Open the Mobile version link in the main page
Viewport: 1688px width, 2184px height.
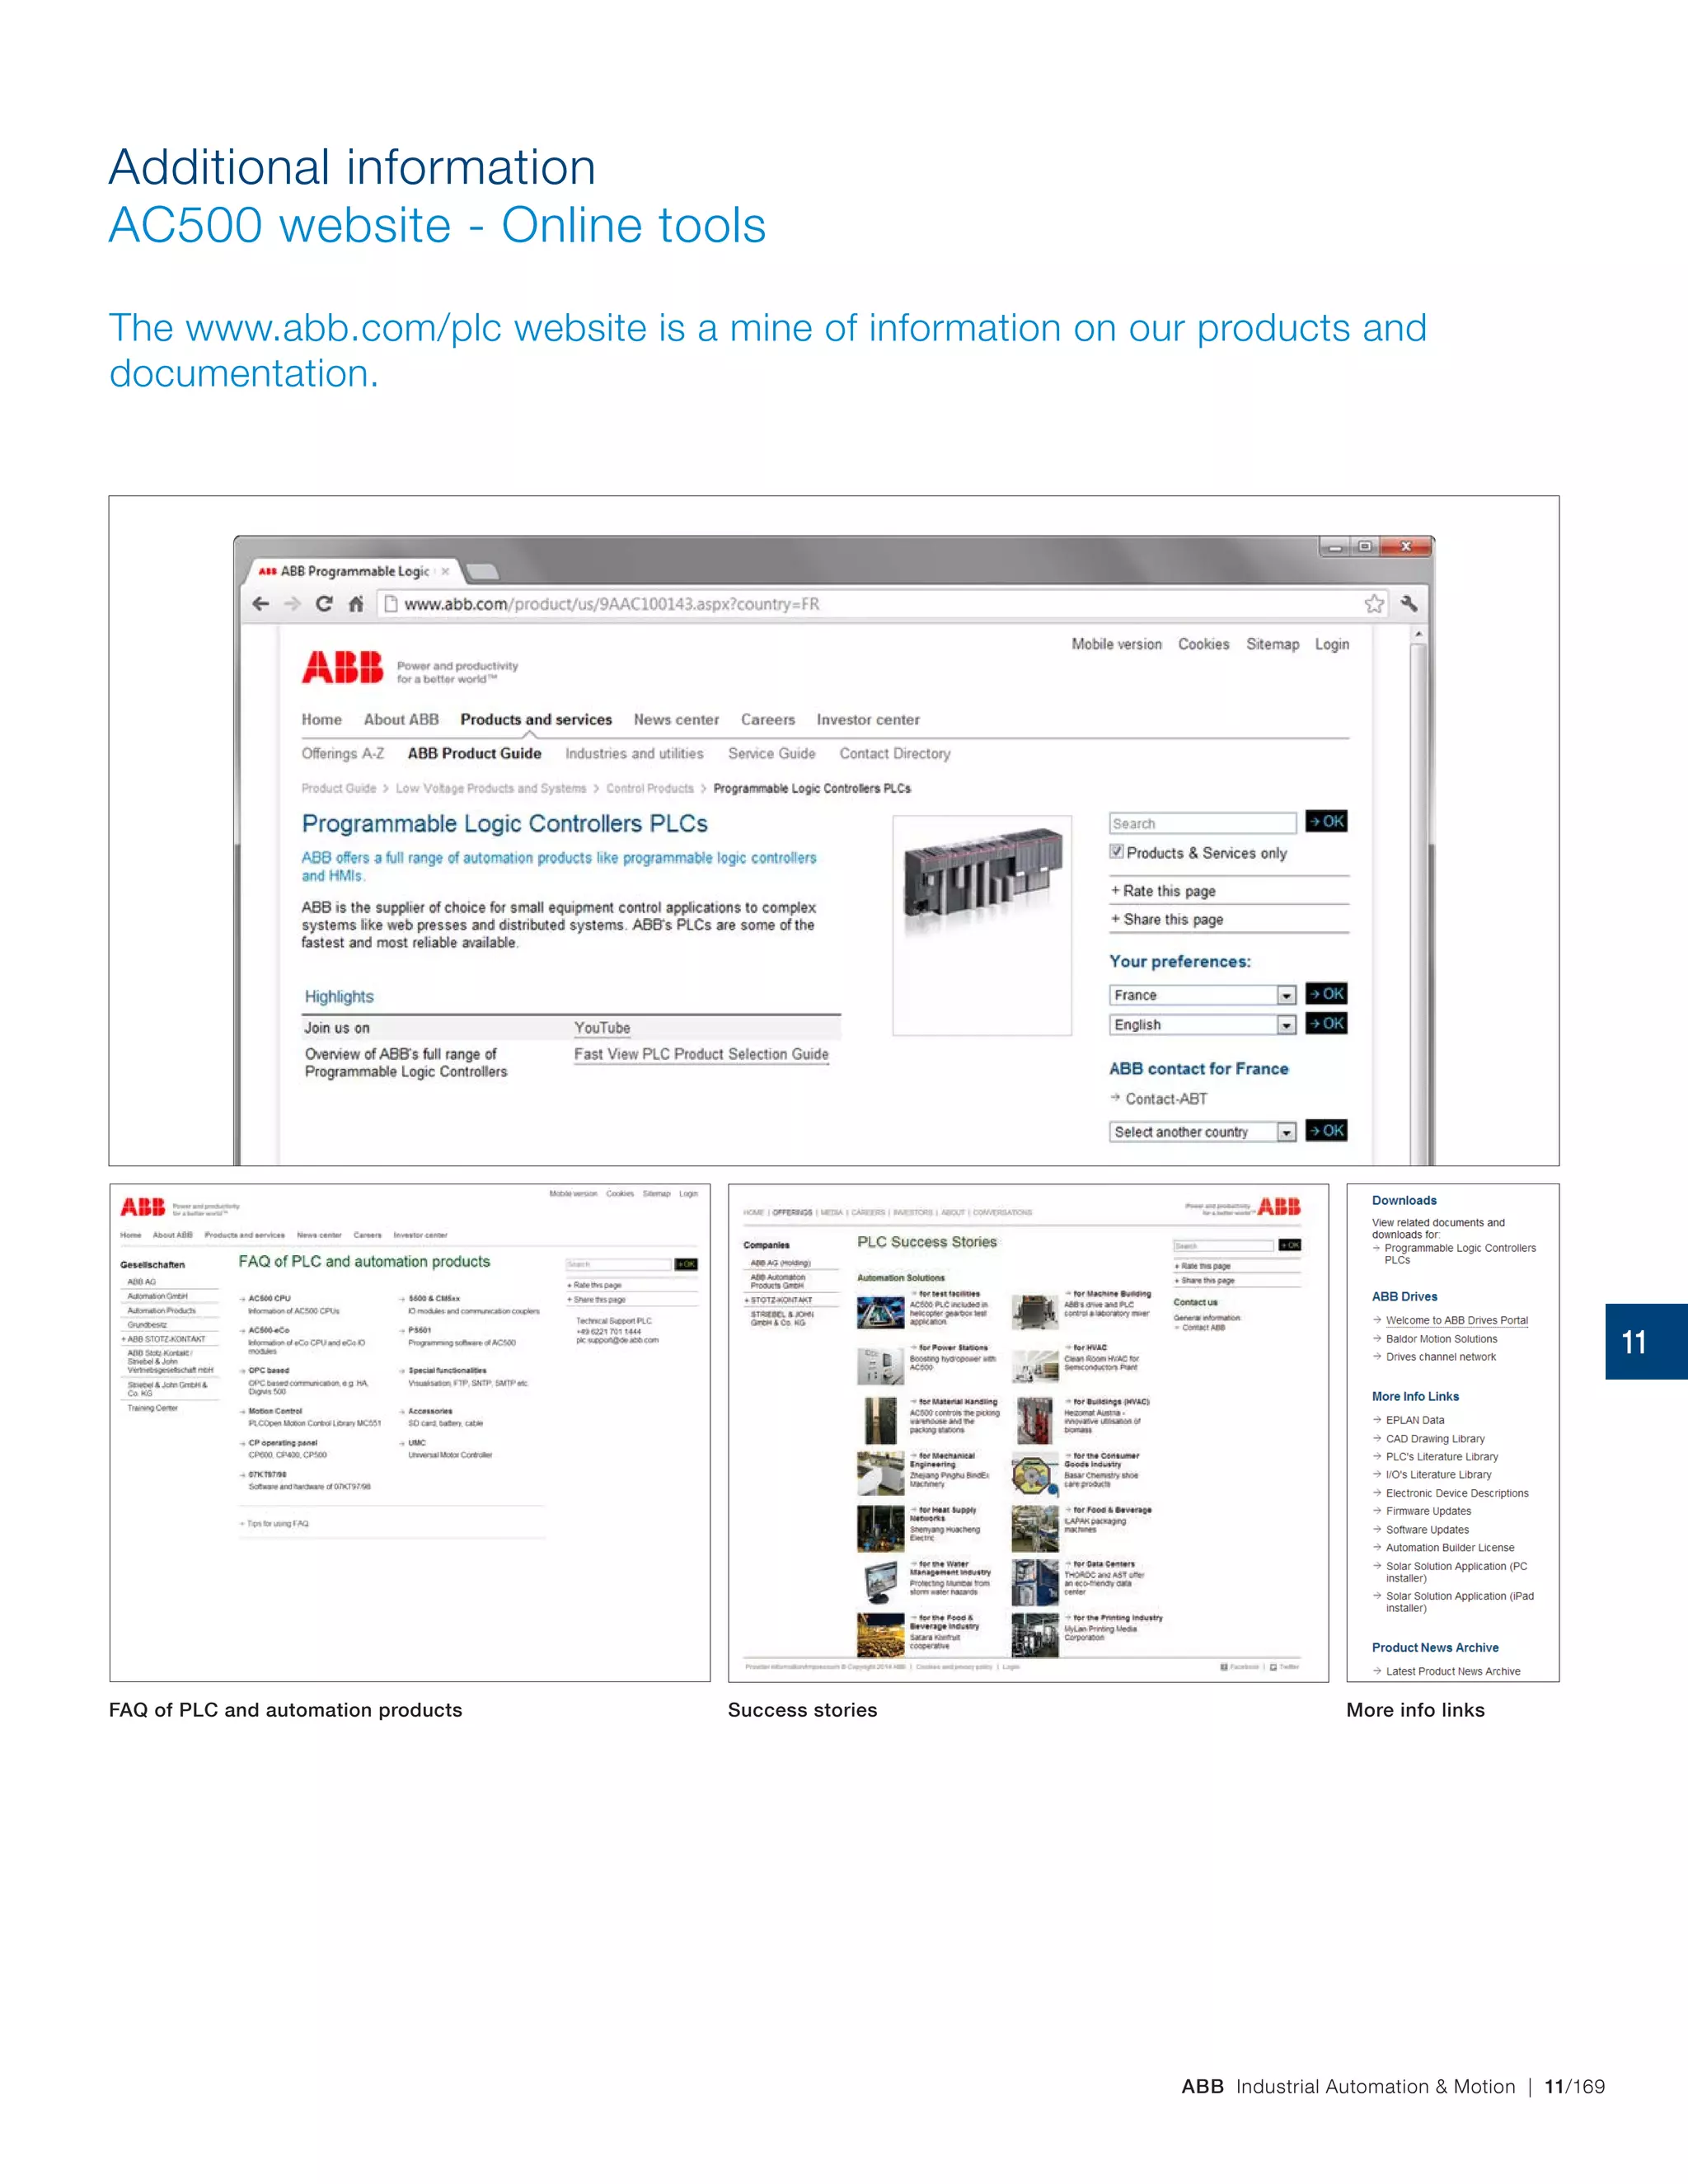(1117, 645)
